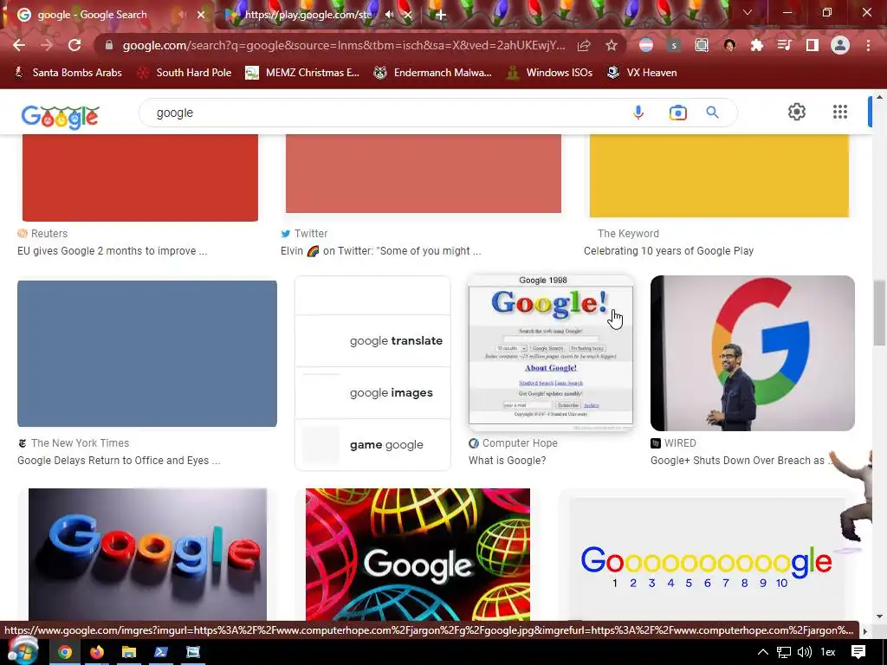The height and width of the screenshot is (665, 887).
Task: Open Firefox from the taskbar
Action: point(97,652)
